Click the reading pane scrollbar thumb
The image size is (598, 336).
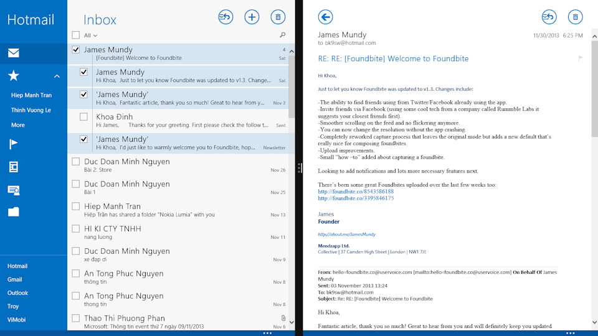click(x=594, y=89)
